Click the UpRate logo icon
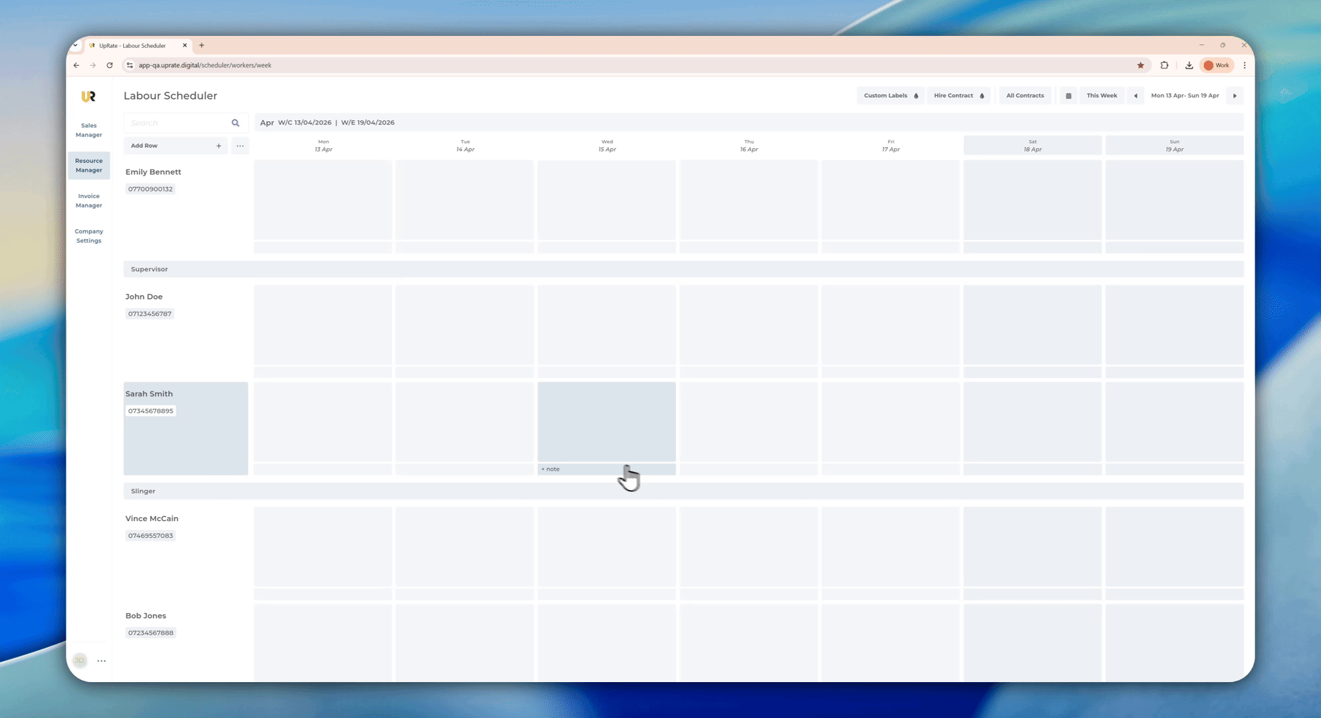The width and height of the screenshot is (1321, 718). click(88, 96)
